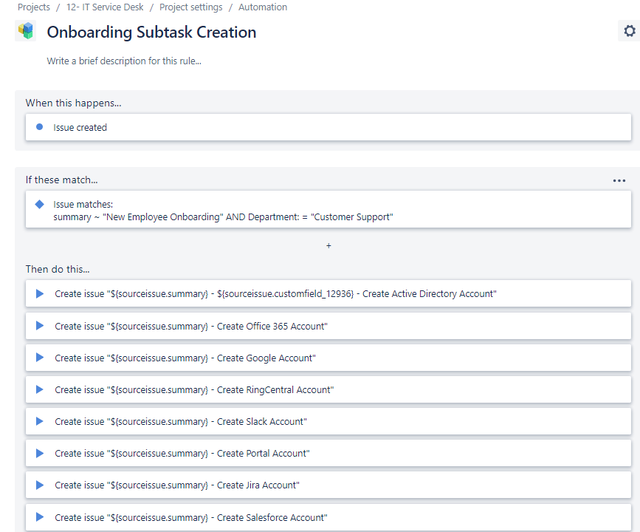This screenshot has height=532, width=640.
Task: Select the Create RingCentral Account action text
Action: pyautogui.click(x=194, y=390)
